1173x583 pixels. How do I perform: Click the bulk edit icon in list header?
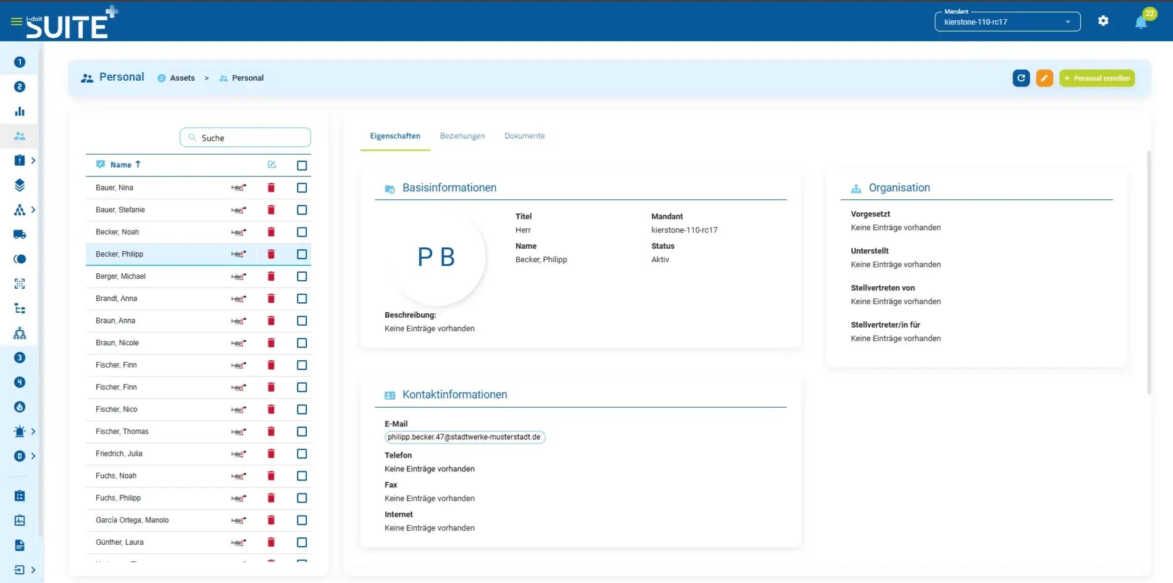pyautogui.click(x=272, y=165)
